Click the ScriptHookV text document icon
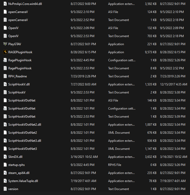The width and height of the screenshot is (190, 195). (x=5, y=92)
